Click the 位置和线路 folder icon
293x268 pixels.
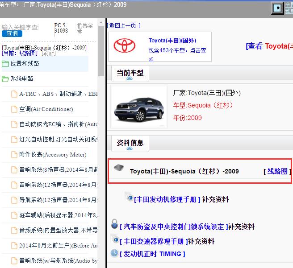click(x=5, y=64)
